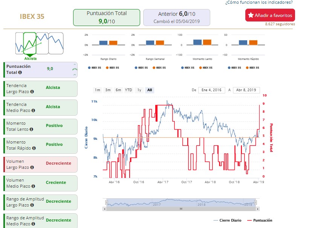Open info icon next to Puntuación Total
This screenshot has width=312, height=228.
click(20, 72)
